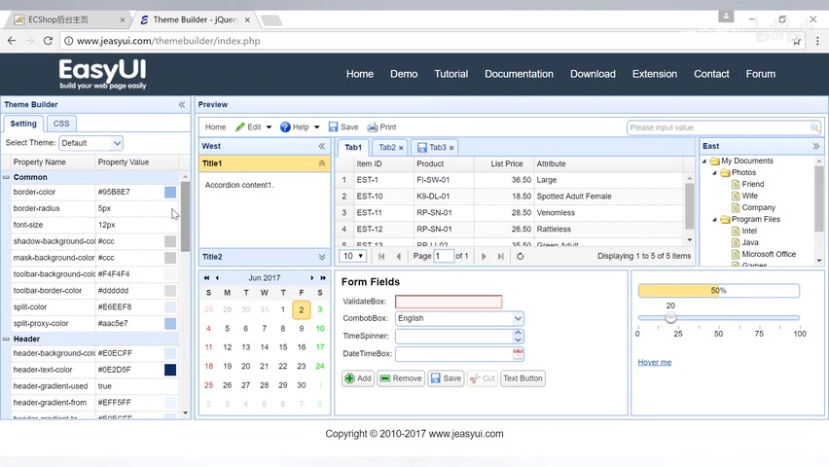Open the page size dropdown

[352, 256]
